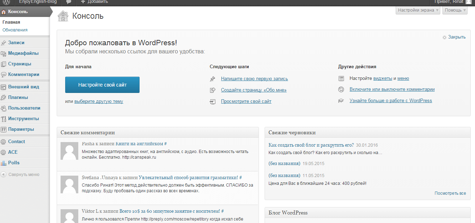475x223 pixels.
Task: Click the Записи pin icon in sidebar
Action: tap(4, 43)
